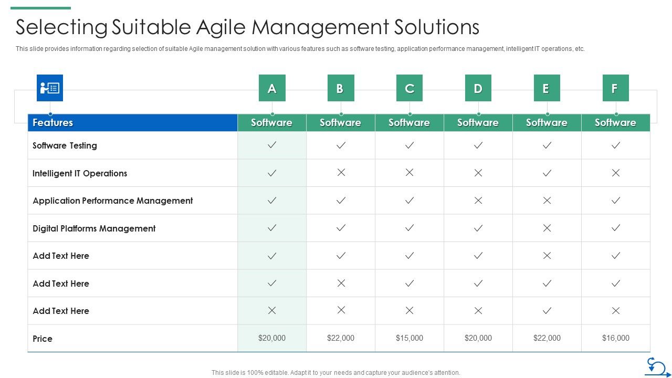Viewport: 672px width, 378px height.
Task: Click the presentation icon beside the Features row
Action: click(51, 88)
